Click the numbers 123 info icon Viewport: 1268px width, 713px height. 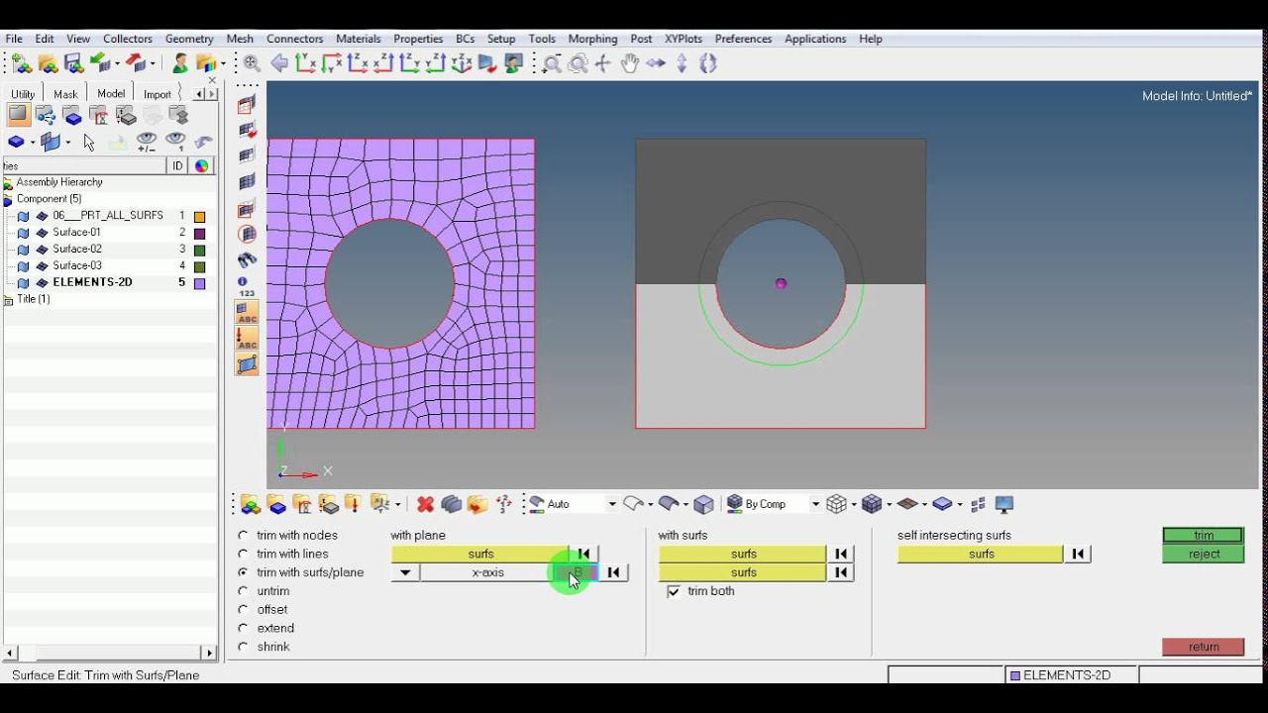[x=247, y=287]
